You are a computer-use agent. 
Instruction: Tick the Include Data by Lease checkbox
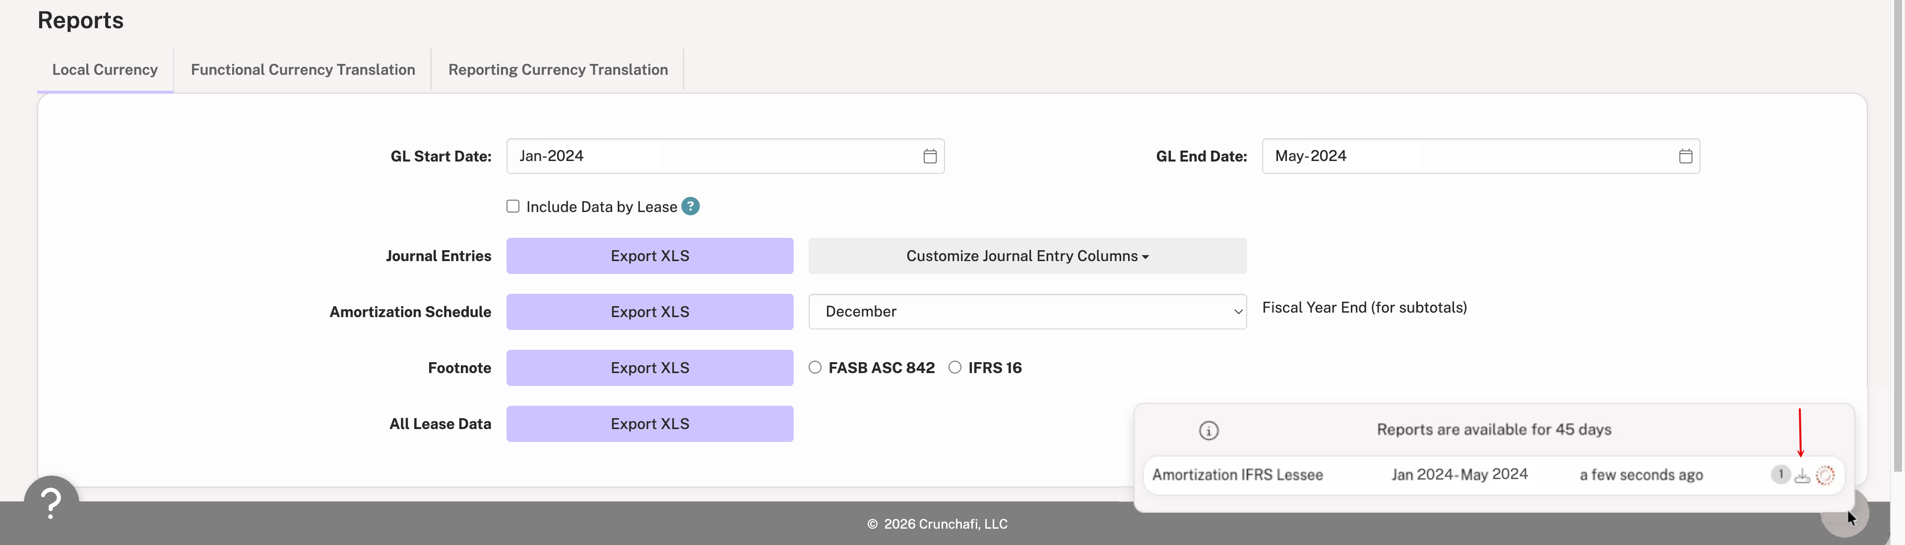pos(512,206)
